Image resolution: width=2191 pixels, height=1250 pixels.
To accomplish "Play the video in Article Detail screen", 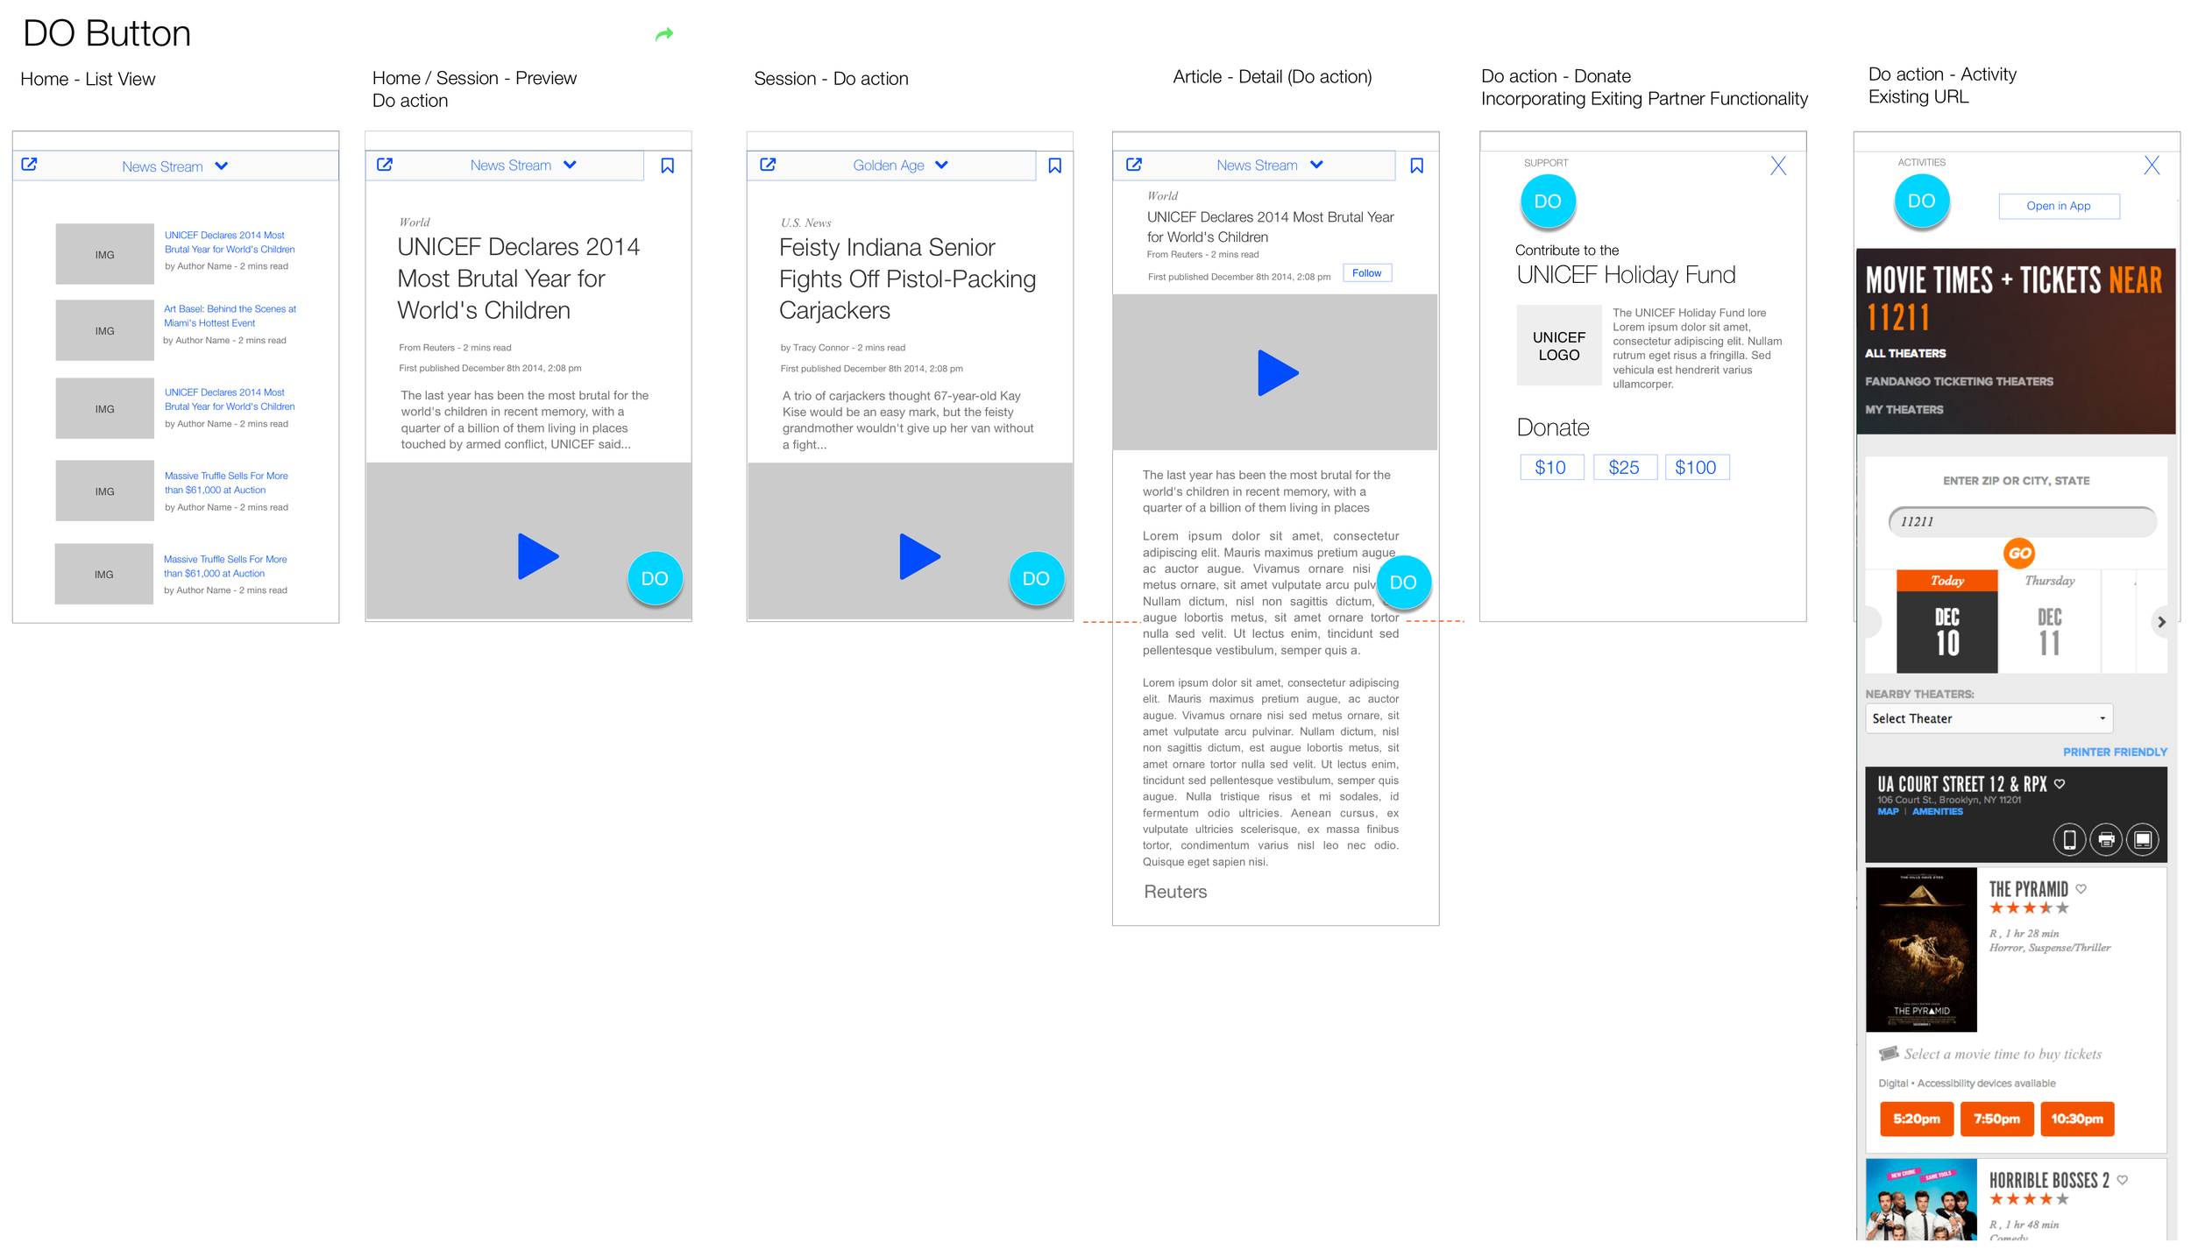I will pyautogui.click(x=1276, y=373).
